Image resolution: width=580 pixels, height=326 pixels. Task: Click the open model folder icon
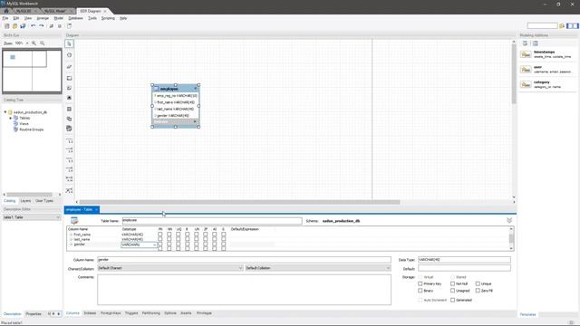coord(14,26)
